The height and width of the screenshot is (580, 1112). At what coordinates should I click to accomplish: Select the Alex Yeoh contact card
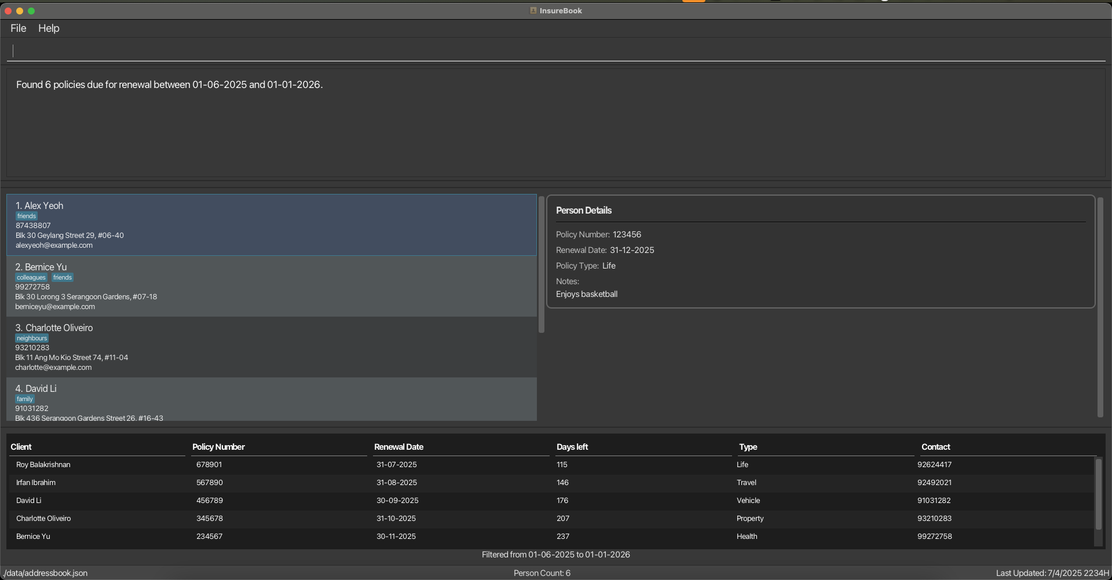[272, 225]
